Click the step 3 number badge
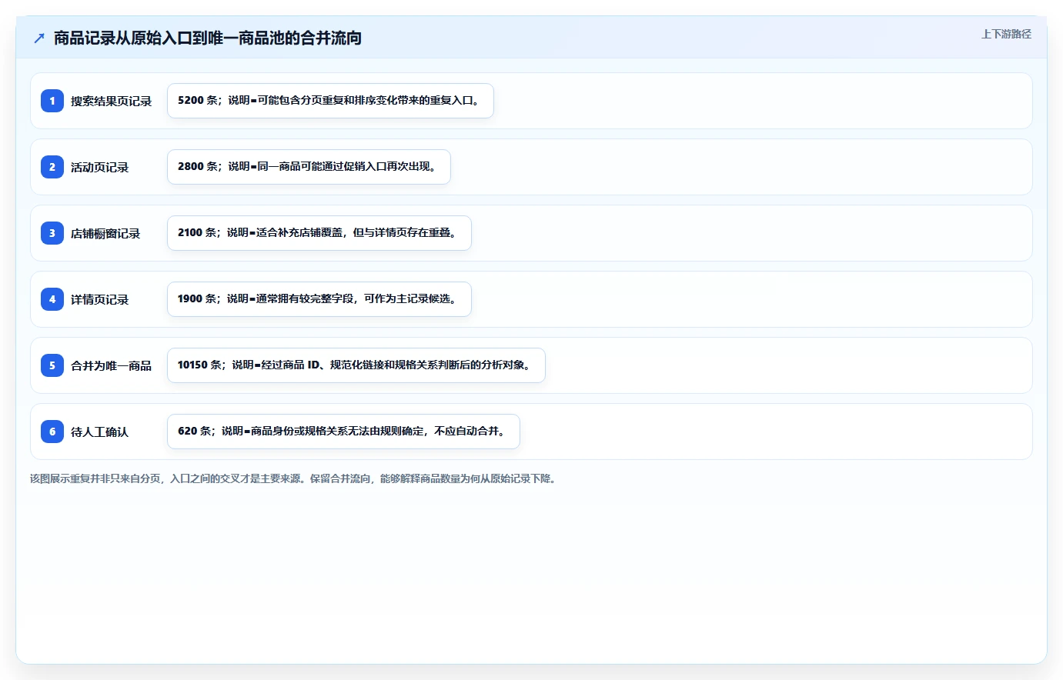The image size is (1063, 680). [52, 233]
